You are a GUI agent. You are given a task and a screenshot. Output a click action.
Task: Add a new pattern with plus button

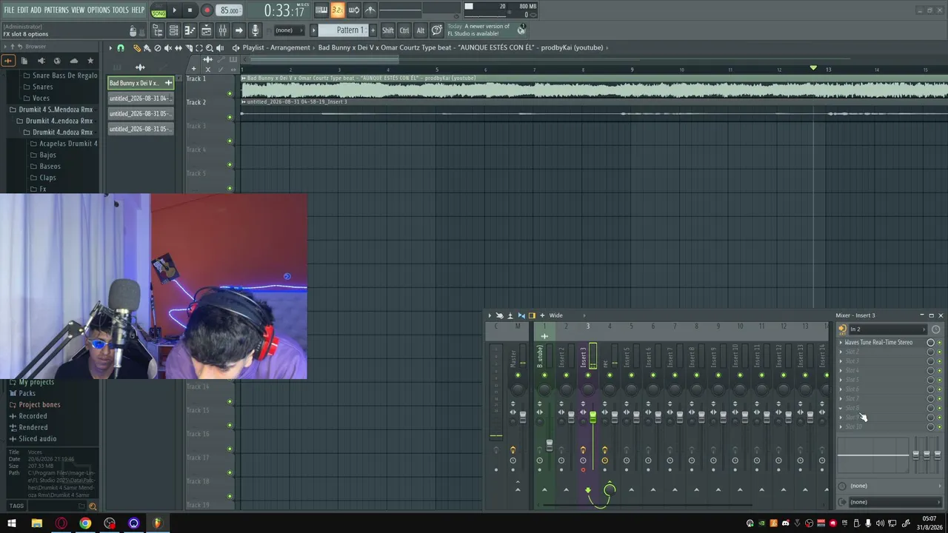[373, 30]
